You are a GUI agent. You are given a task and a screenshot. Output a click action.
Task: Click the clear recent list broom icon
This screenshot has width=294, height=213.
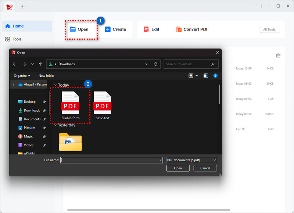click(278, 55)
